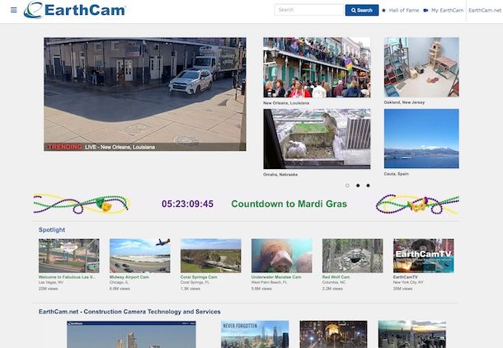Open the Countdown to Mardi Gras link
This screenshot has width=503, height=348.
point(284,204)
